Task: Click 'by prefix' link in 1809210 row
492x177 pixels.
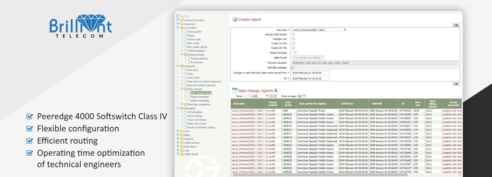Action: point(271,114)
